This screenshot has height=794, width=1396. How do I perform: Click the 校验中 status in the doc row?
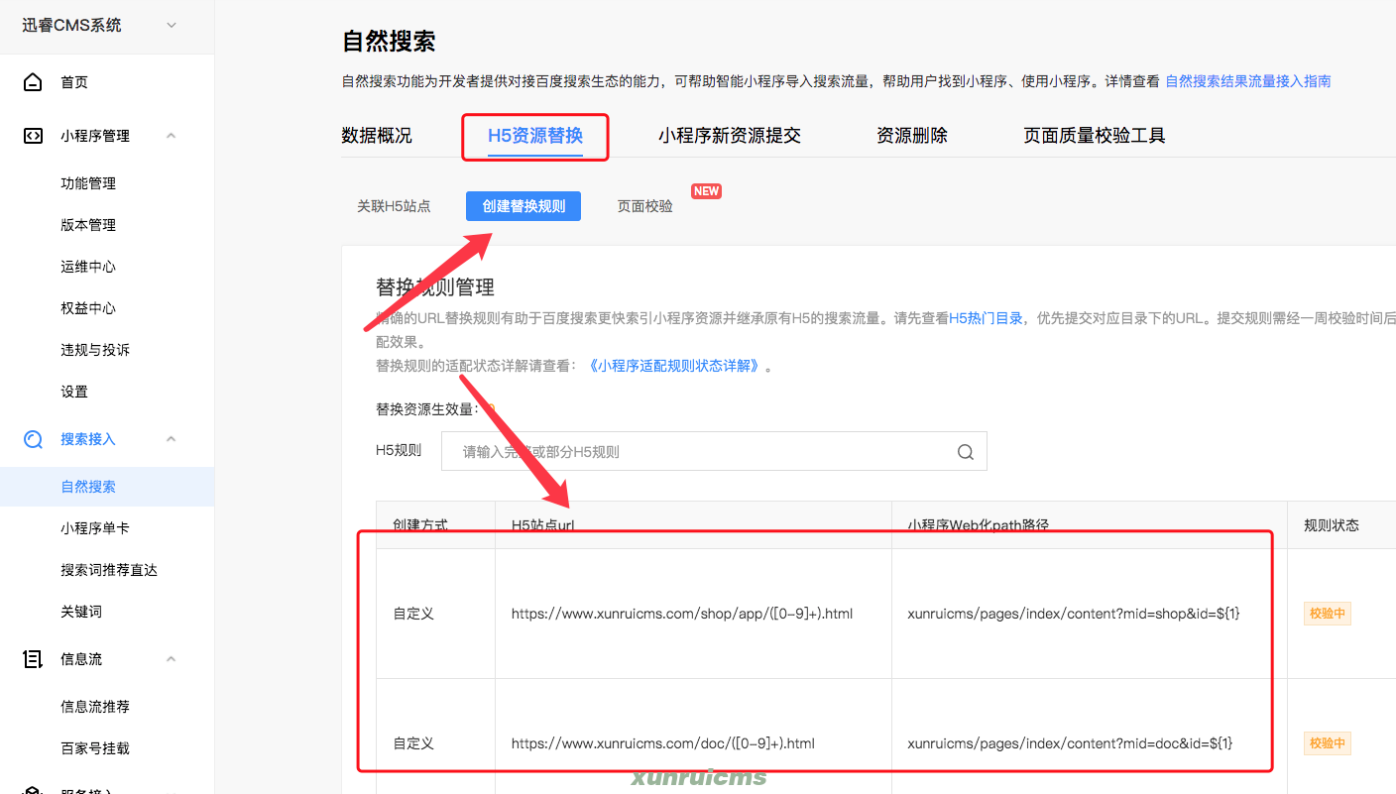(x=1327, y=743)
